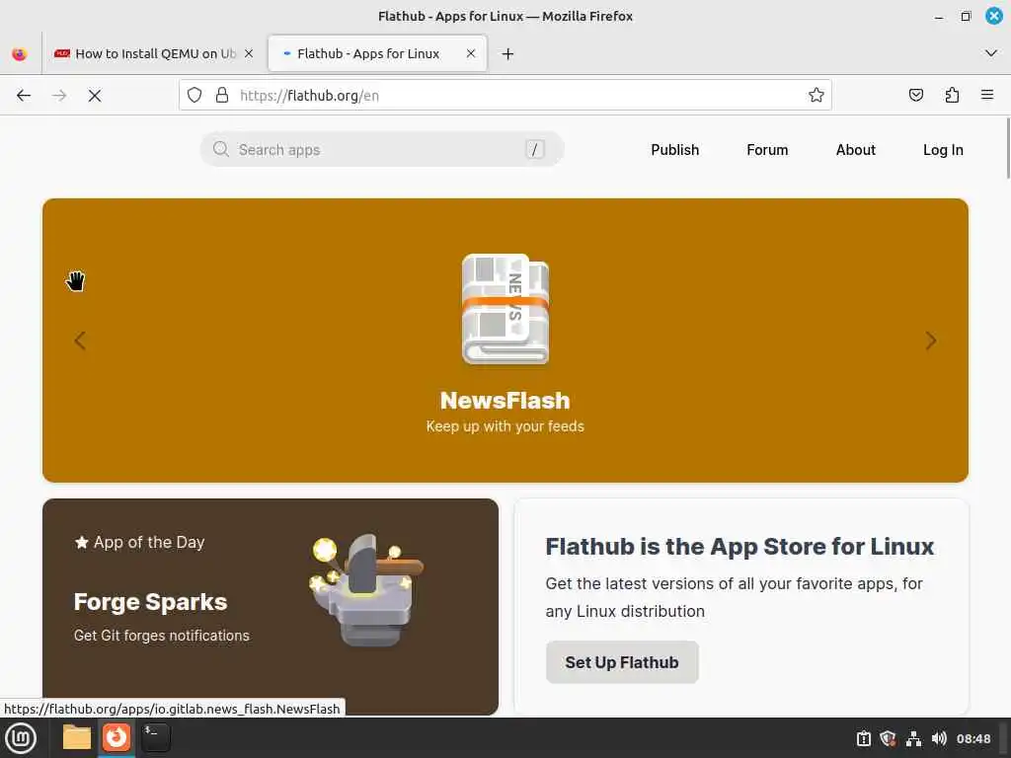The image size is (1011, 758).
Task: Open the Firefox hamburger menu
Action: pos(986,96)
